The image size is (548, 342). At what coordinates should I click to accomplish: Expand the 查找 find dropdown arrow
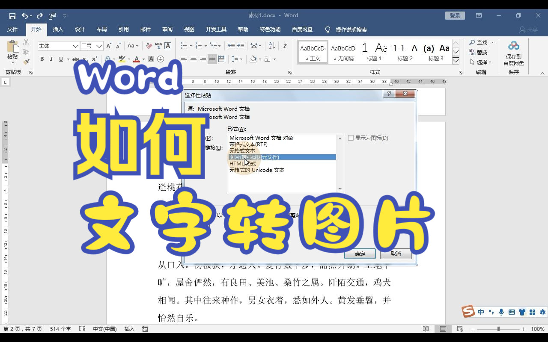click(492, 42)
